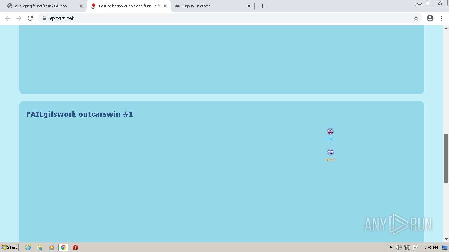Image resolution: width=449 pixels, height=252 pixels.
Task: Open Chrome three-dot menu
Action: coord(442,18)
